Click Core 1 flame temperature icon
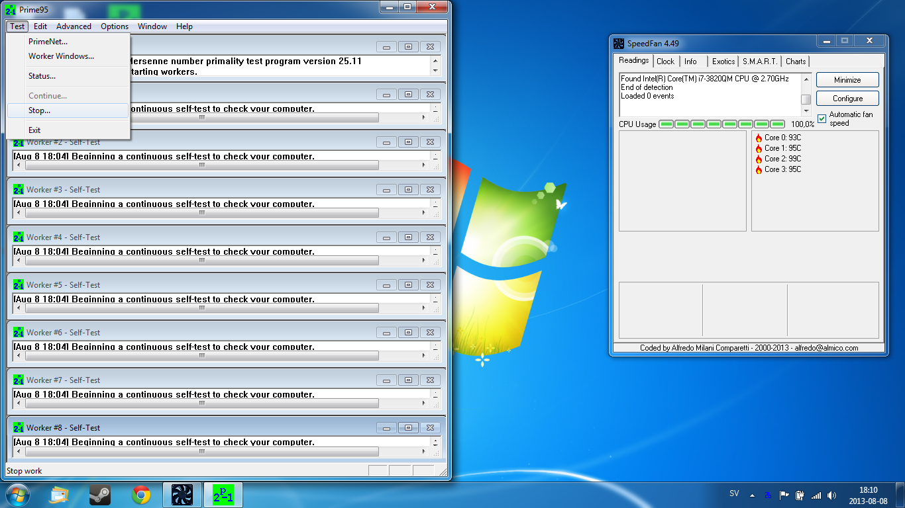 click(759, 149)
